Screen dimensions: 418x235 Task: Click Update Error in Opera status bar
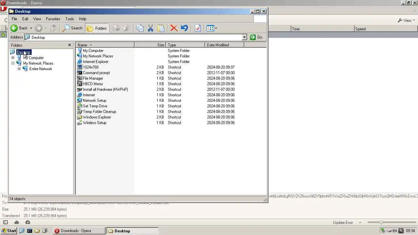343,223
